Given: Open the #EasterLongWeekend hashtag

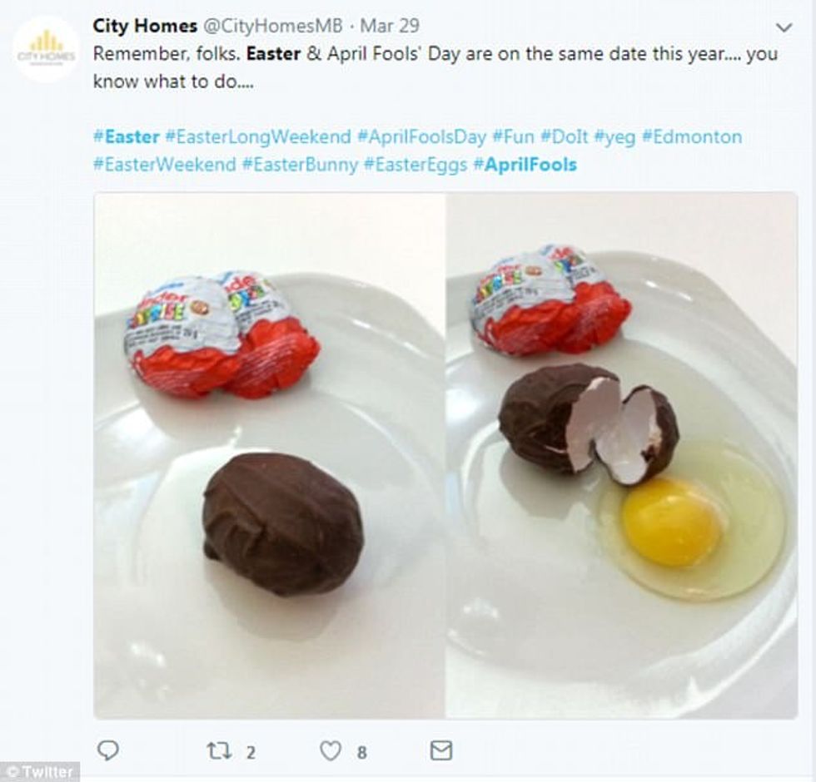Looking at the screenshot, I should click(x=258, y=136).
